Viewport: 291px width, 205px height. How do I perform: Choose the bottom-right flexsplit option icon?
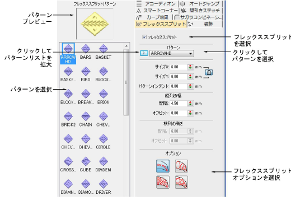[181, 182]
